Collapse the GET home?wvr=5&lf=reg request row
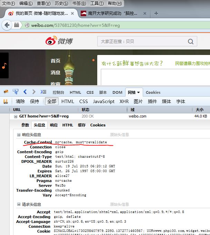The image size is (210, 235). pyautogui.click(x=16, y=116)
